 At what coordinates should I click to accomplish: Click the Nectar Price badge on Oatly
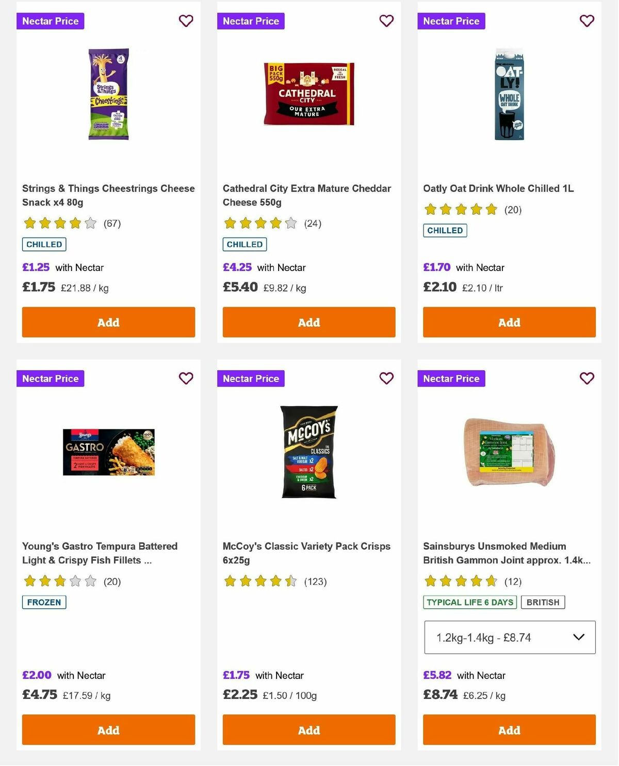pos(451,21)
